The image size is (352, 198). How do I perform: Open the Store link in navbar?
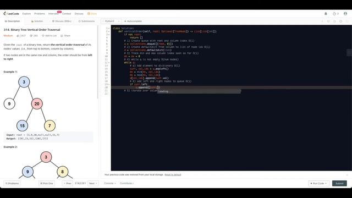(x=92, y=14)
